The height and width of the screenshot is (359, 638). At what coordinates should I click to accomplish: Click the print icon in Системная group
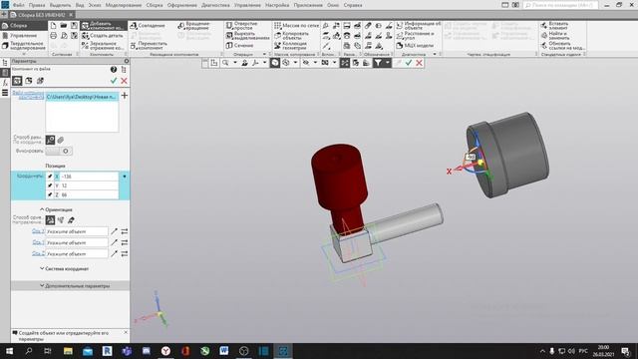point(53,36)
